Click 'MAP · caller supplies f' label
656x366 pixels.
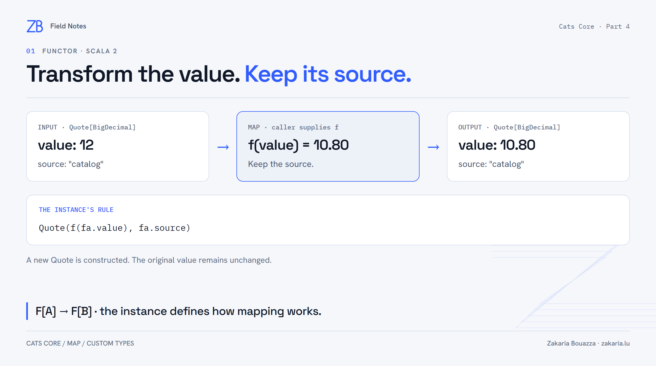(293, 127)
